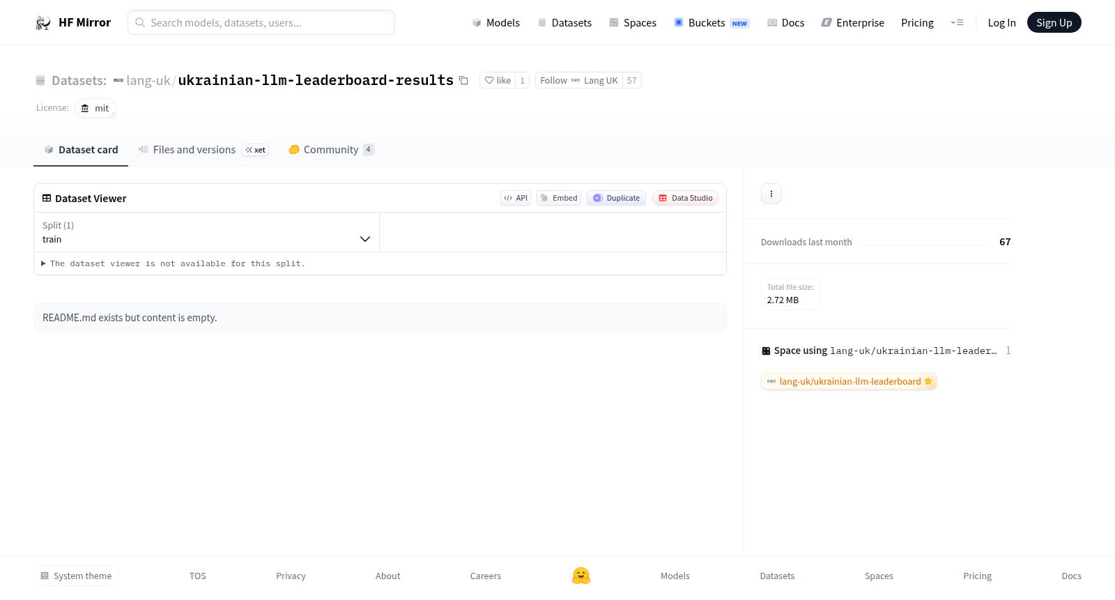This screenshot has width=1115, height=600.
Task: Open the Models footer link
Action: click(x=675, y=576)
